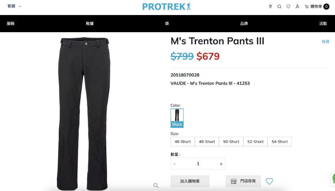The image size is (335, 191).
Task: Open the 繁體 language dropdown
Action: click(14, 6)
